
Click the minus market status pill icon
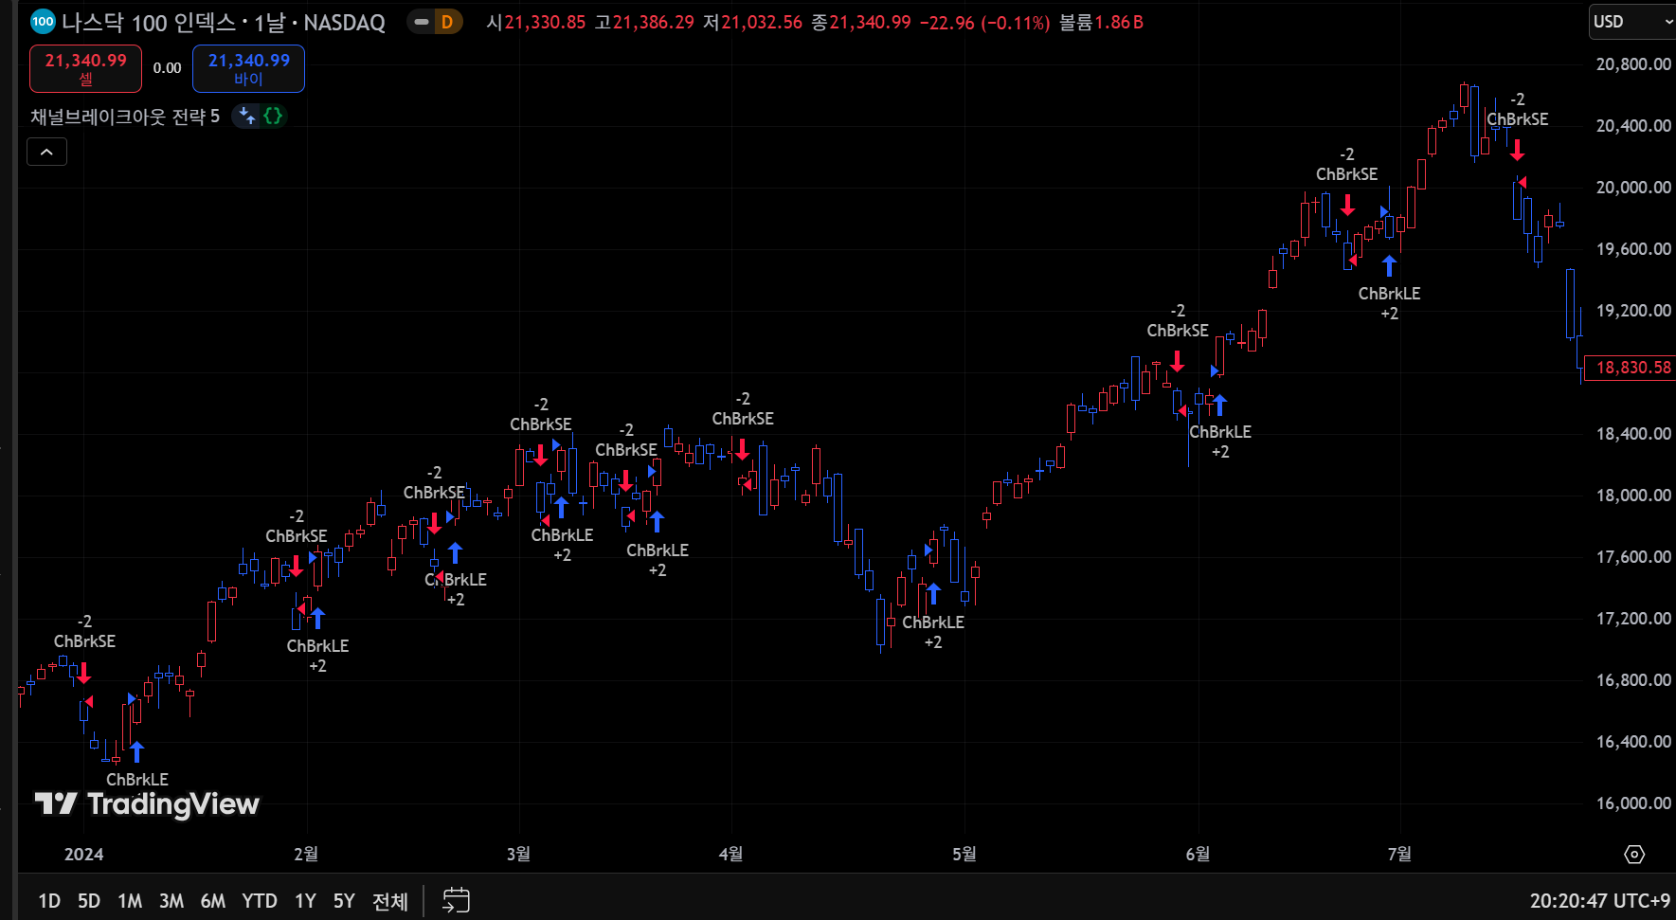pos(422,22)
